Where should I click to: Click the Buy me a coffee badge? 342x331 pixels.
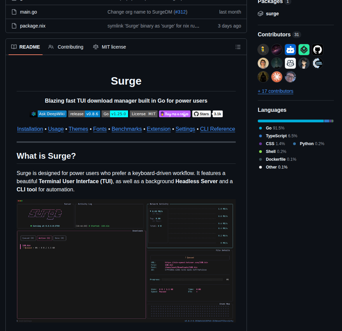pos(175,114)
